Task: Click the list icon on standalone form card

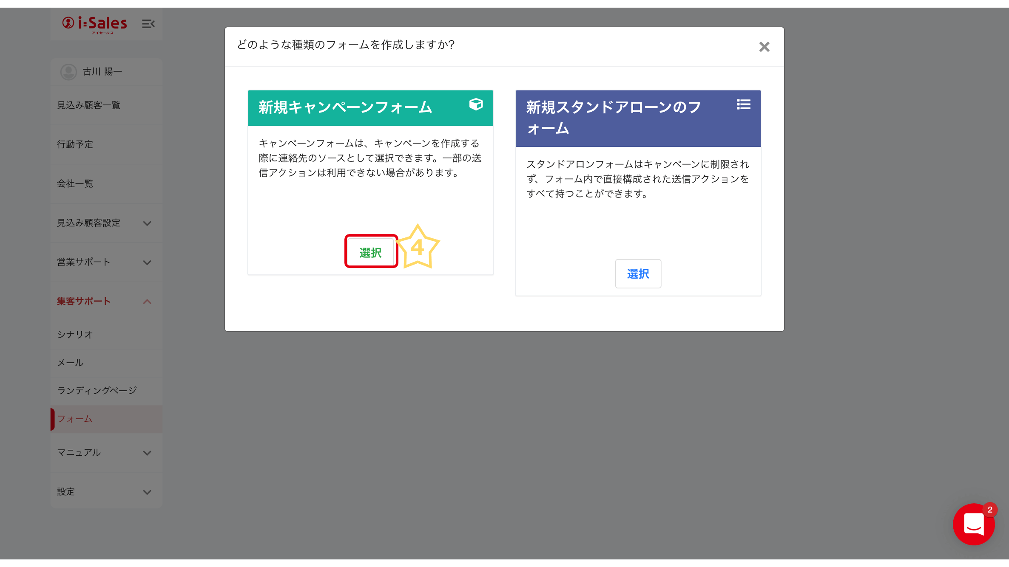Action: pyautogui.click(x=743, y=104)
